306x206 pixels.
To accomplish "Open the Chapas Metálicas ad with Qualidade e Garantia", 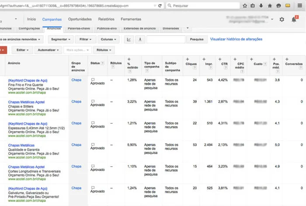I will (21, 145).
